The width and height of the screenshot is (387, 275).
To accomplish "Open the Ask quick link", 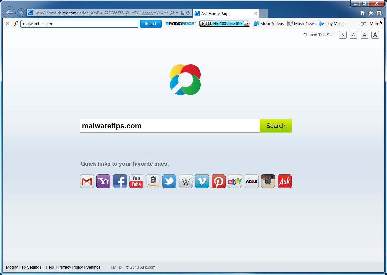I will point(285,181).
